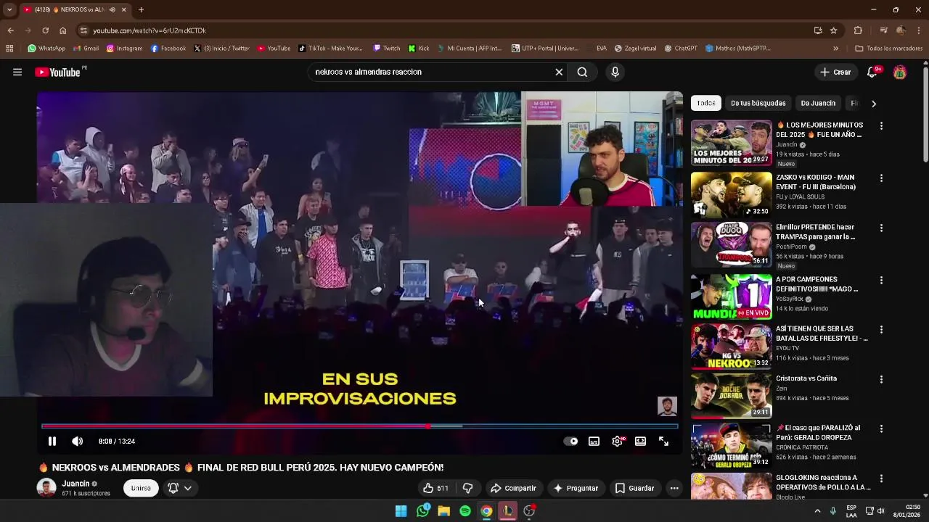Mute the video volume speaker icon
The width and height of the screenshot is (929, 522).
(x=77, y=441)
